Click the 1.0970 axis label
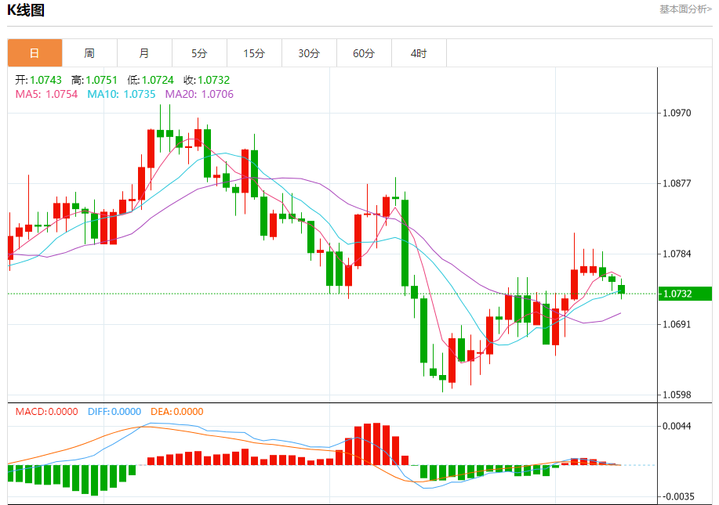The image size is (719, 505). click(x=677, y=113)
